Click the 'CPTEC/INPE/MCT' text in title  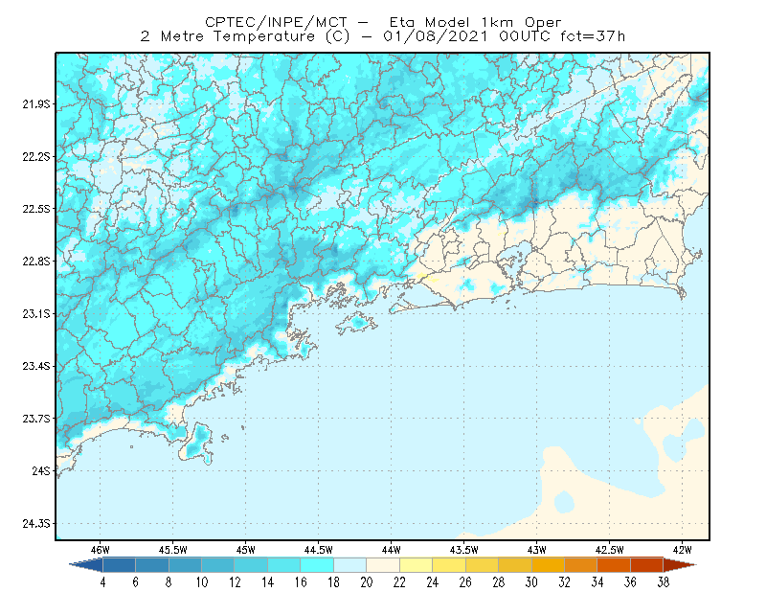click(x=276, y=22)
